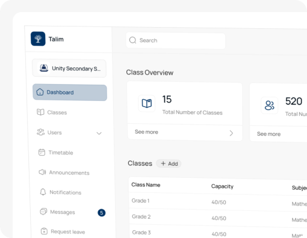Click the 40/50 capacity for Grade 2

point(219,218)
